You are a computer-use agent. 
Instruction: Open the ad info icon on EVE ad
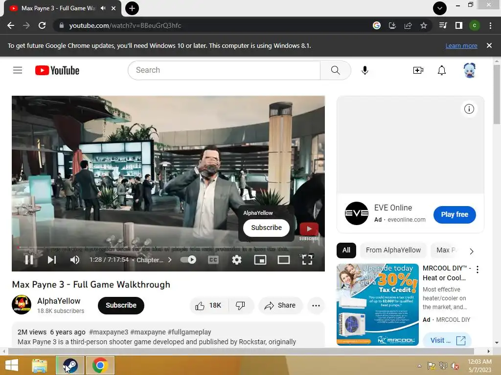pyautogui.click(x=469, y=109)
